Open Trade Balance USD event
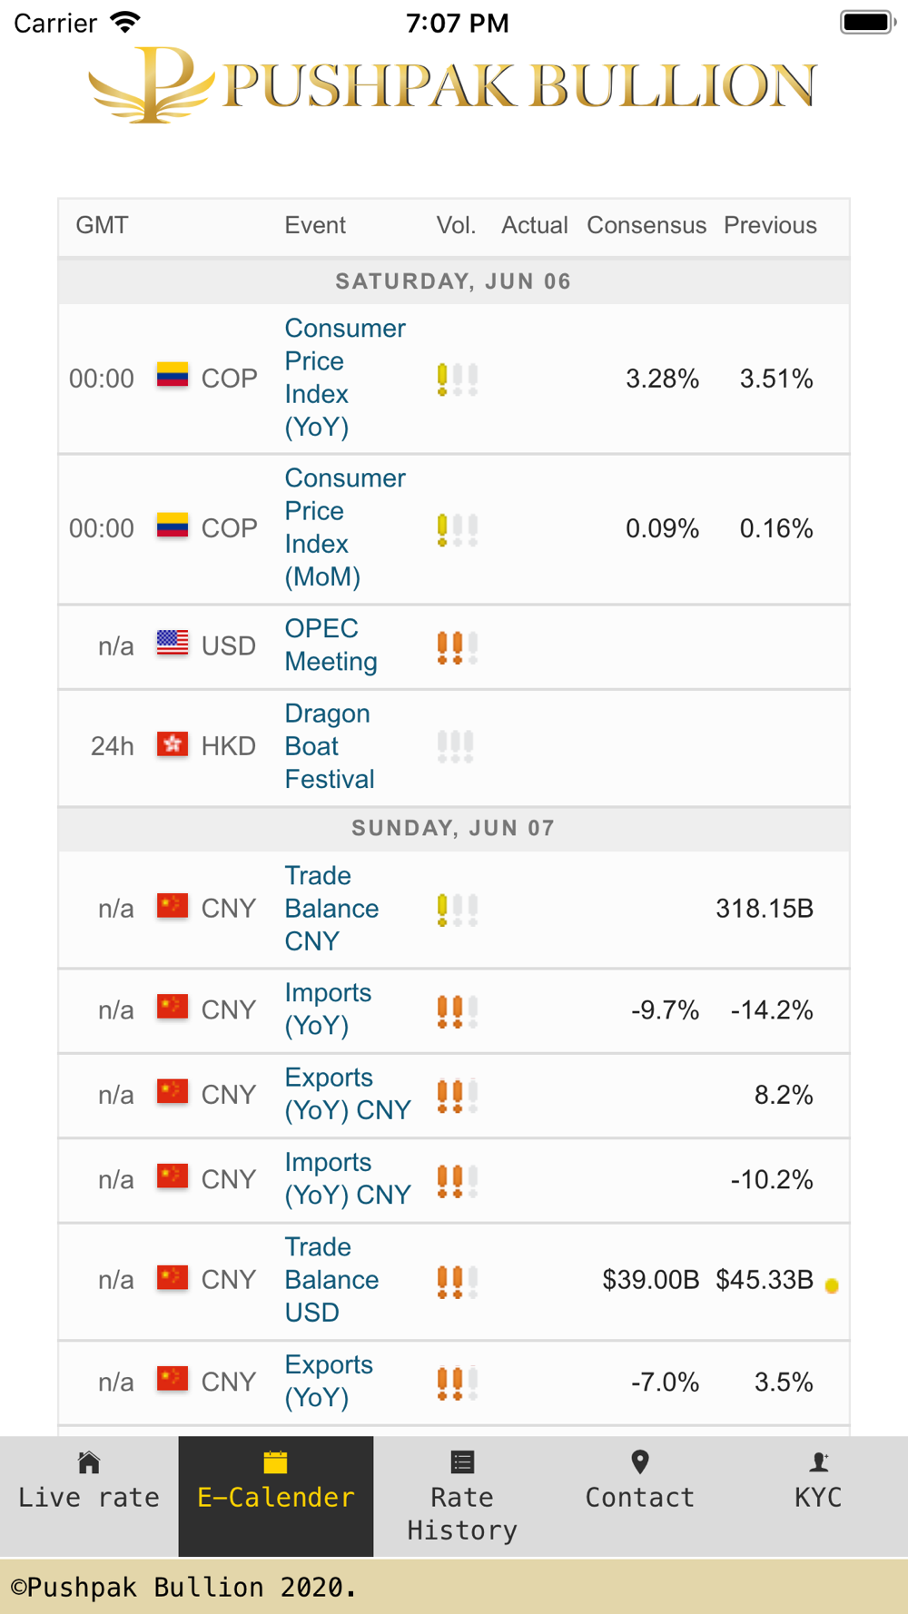Screen dimensions: 908x1614 [x=331, y=1279]
